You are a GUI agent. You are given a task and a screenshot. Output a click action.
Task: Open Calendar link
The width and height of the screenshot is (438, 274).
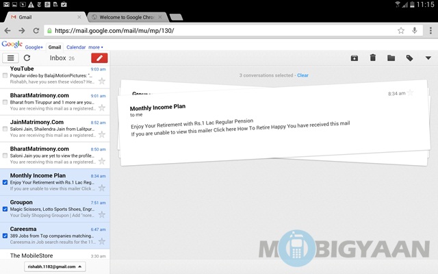[x=76, y=47]
